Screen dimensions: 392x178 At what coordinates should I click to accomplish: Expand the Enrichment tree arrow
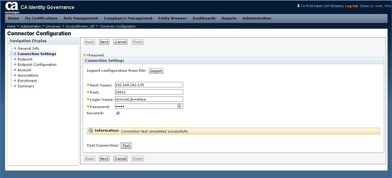tap(15, 81)
